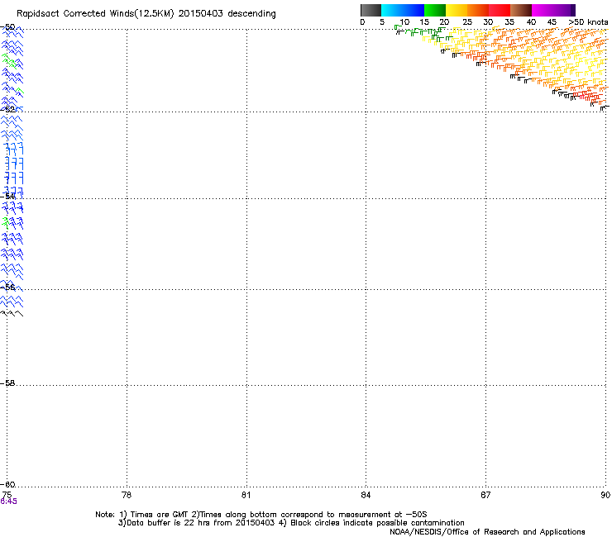Click the '35' legend scale number
This screenshot has height=537, width=612.
point(509,22)
